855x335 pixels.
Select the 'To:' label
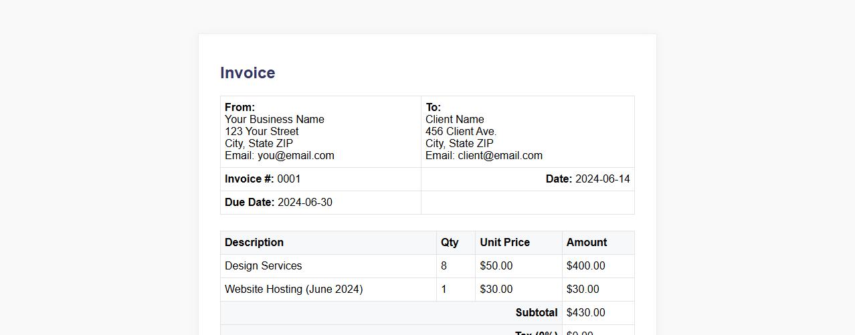click(433, 107)
